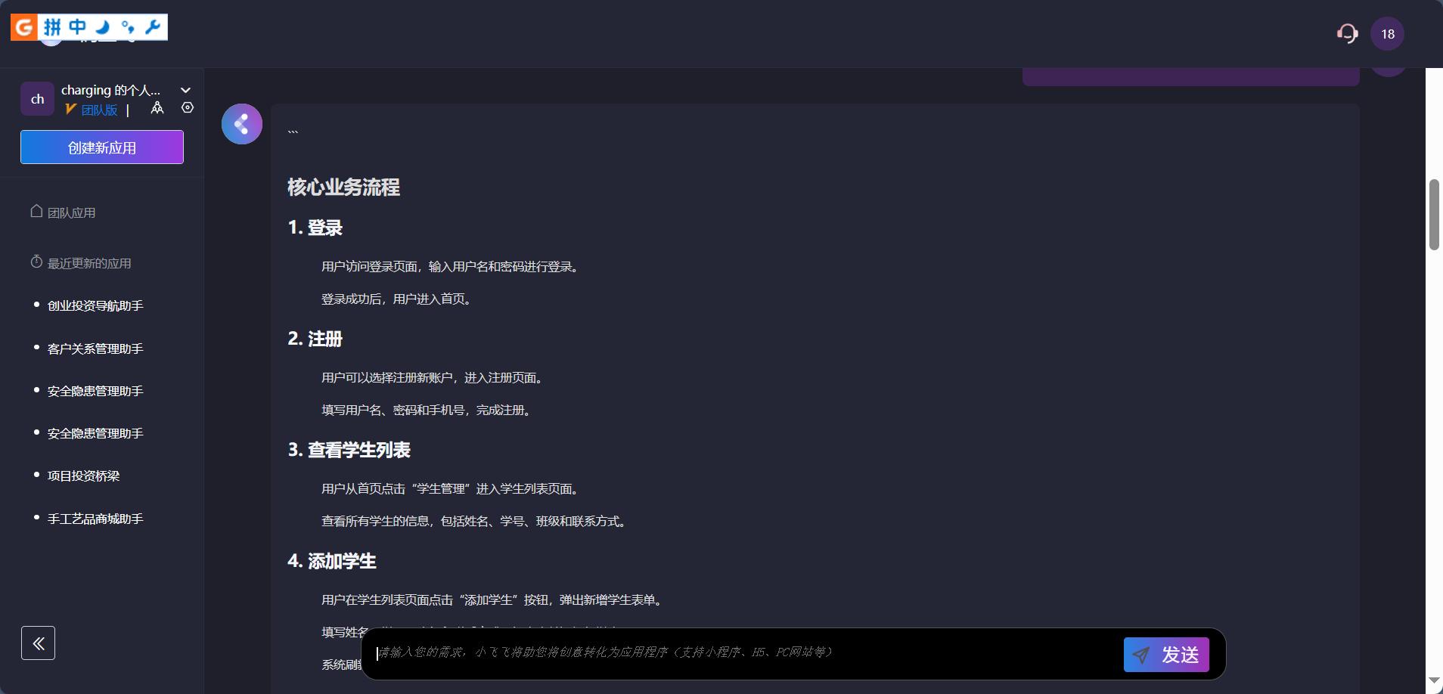The width and height of the screenshot is (1443, 694).
Task: Open 团队应用 in the sidebar
Action: (63, 212)
